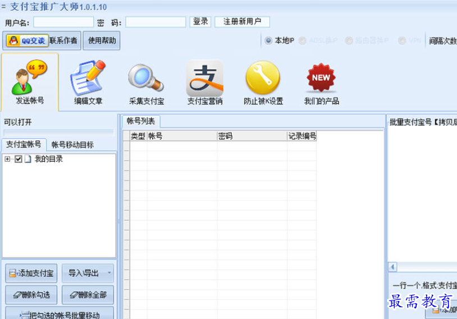The width and height of the screenshot is (457, 319).
Task: Click the 记录编号 column header
Action: coord(302,136)
